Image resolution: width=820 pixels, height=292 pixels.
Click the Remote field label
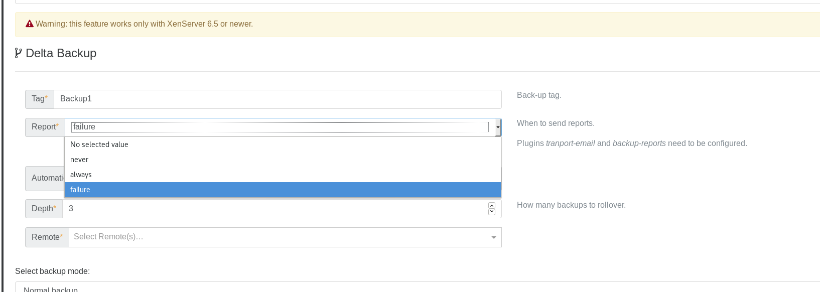point(47,237)
